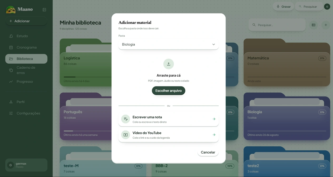Click the Progresso chart icon
Viewport: 333px width, 177px height.
click(x=11, y=82)
